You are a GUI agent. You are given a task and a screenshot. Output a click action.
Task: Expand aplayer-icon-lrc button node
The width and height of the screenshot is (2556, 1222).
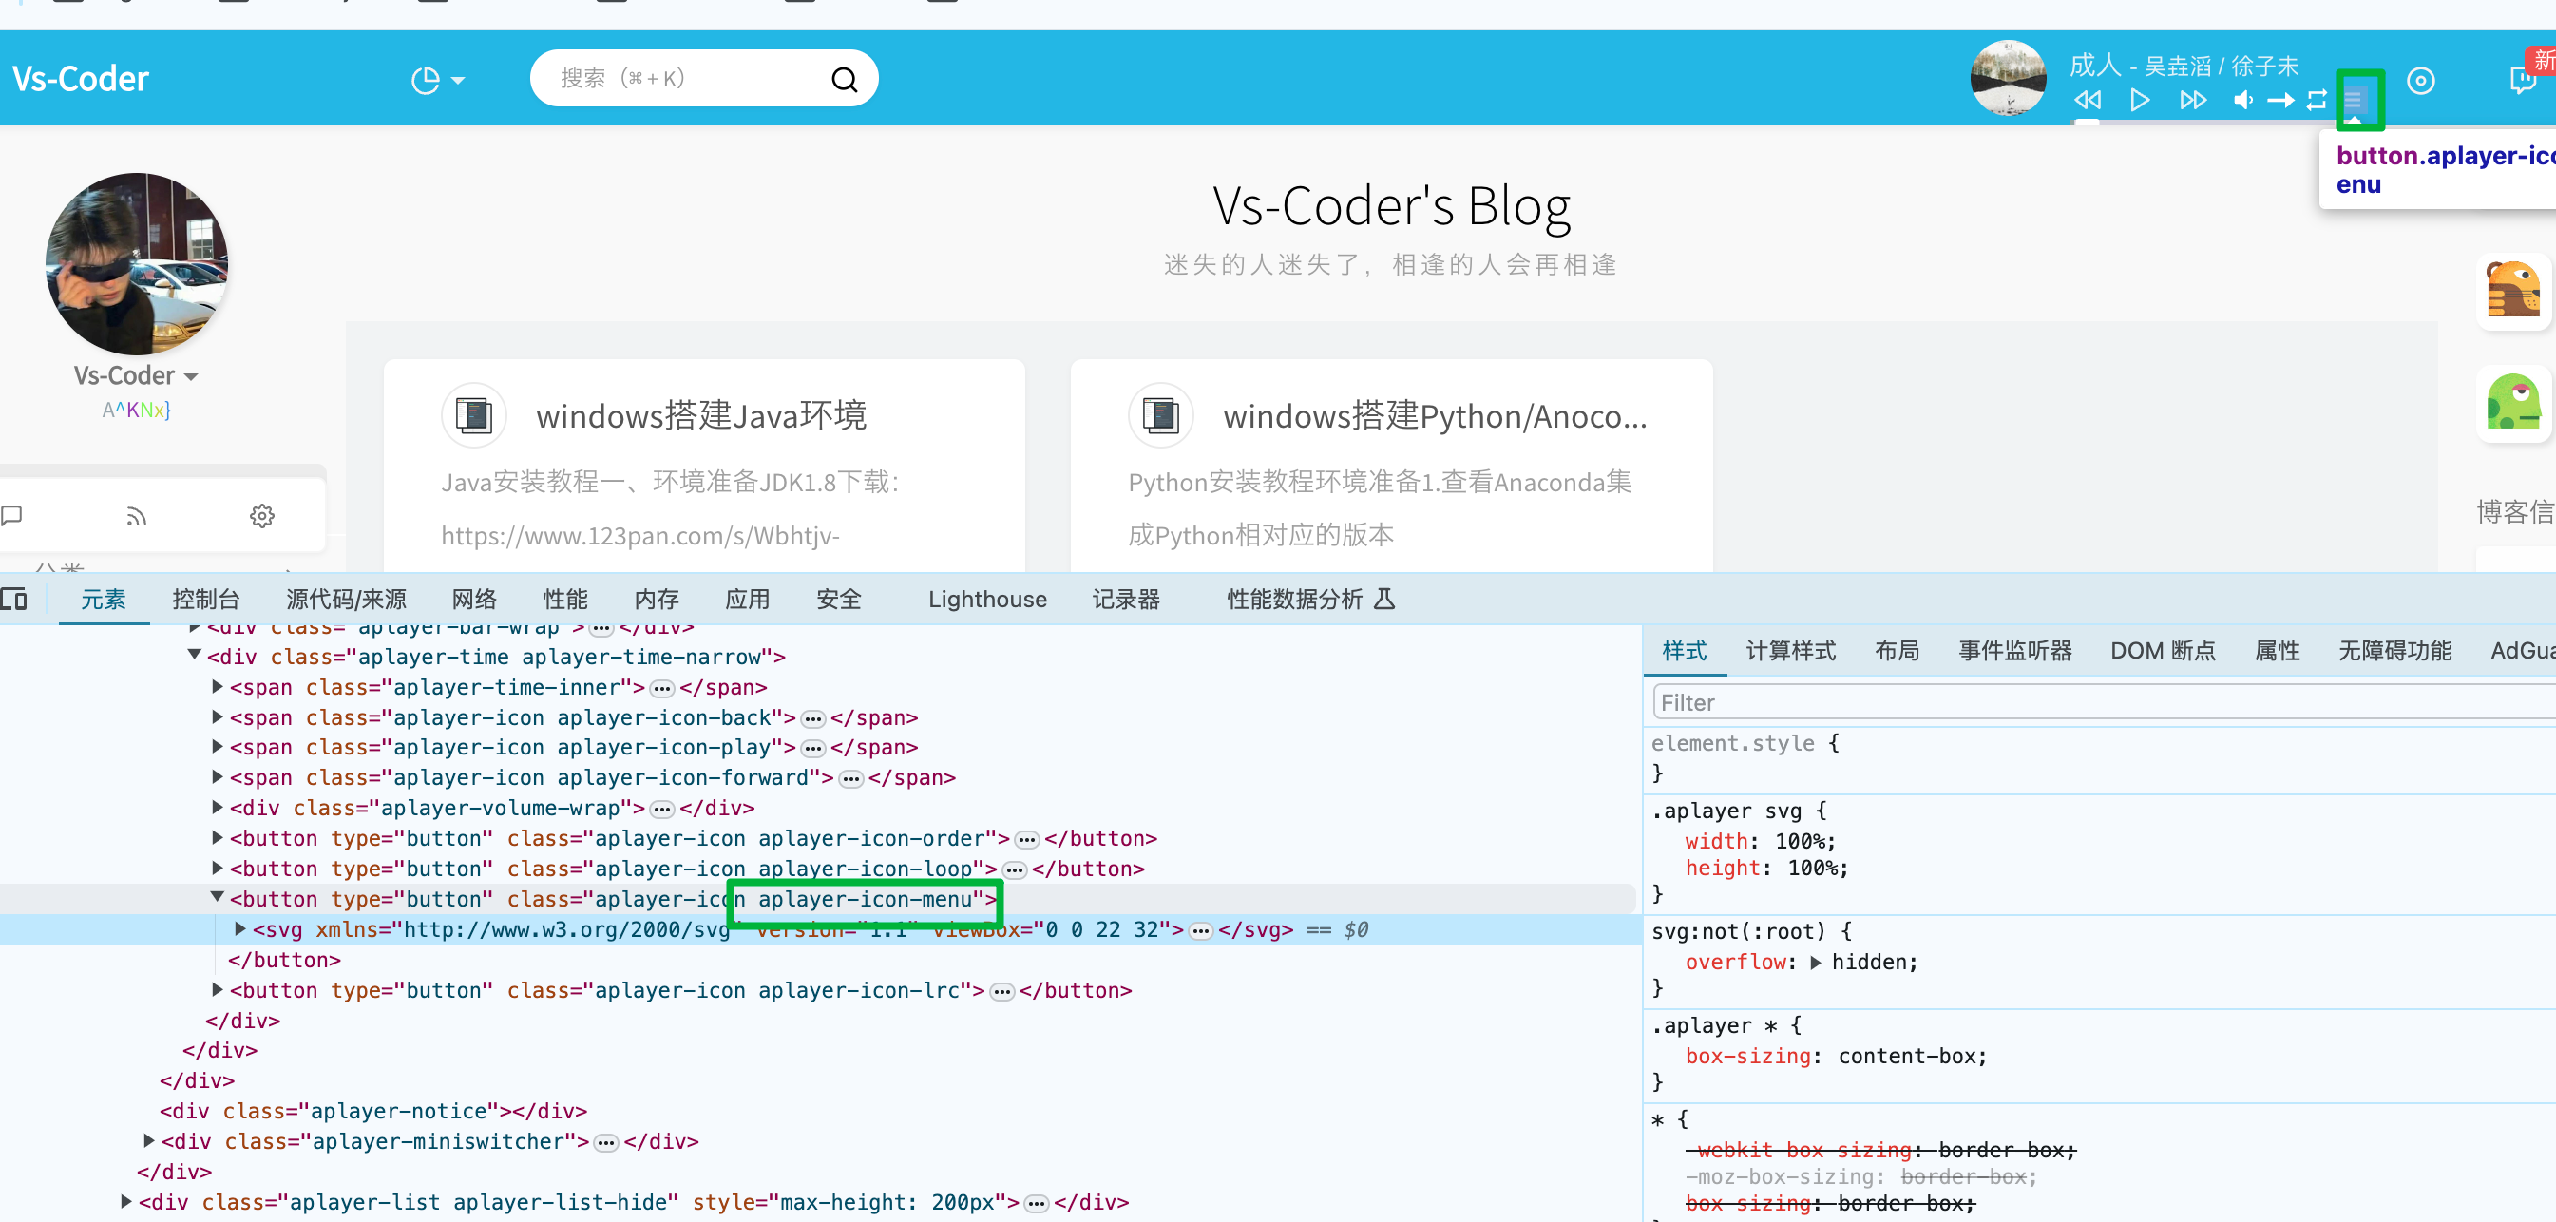point(218,990)
